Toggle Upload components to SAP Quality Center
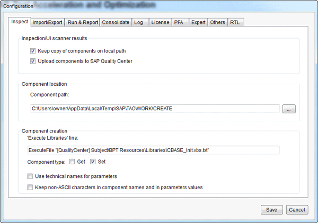 click(x=33, y=61)
